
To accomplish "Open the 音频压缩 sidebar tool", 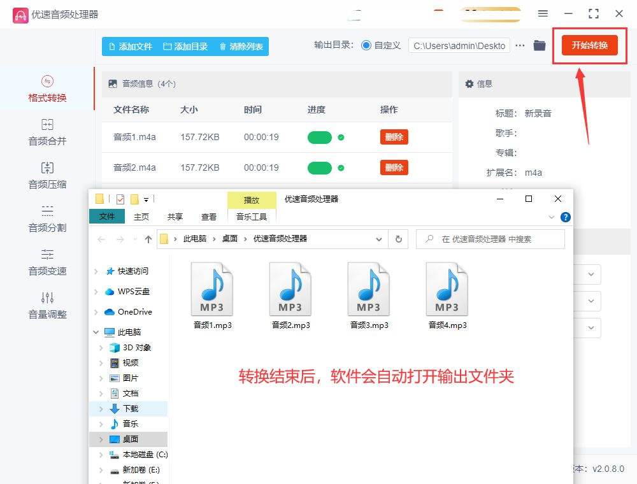I will point(47,175).
